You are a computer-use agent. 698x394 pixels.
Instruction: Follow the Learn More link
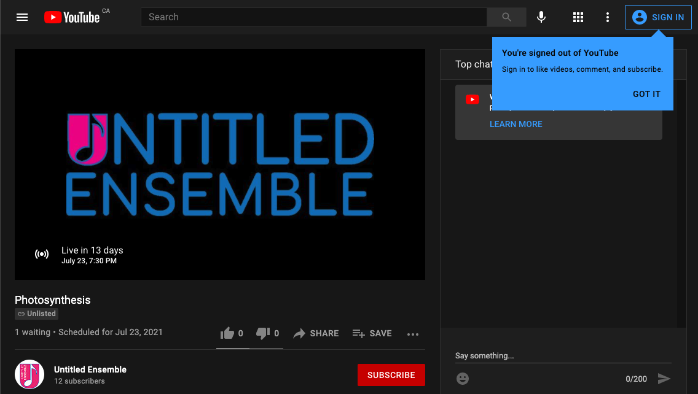coord(516,124)
